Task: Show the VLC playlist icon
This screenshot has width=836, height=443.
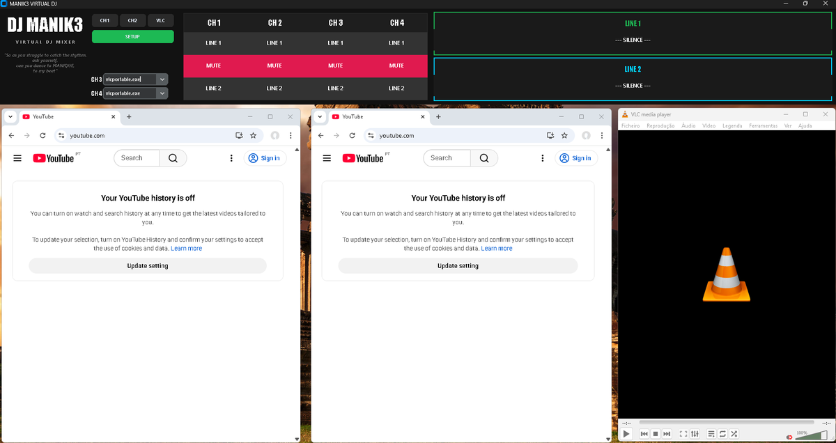Action: coord(711,433)
